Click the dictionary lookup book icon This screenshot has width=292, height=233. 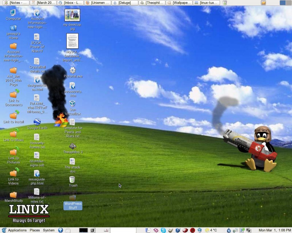click(106, 230)
